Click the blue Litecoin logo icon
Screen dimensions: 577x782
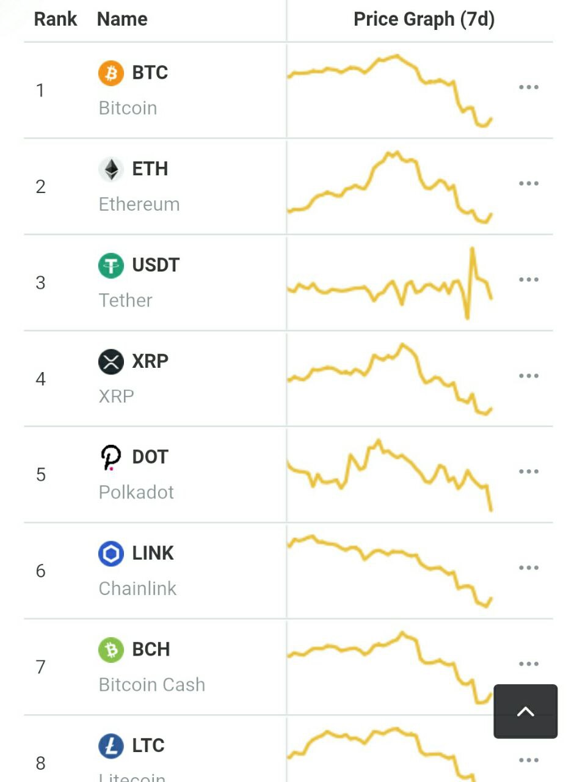111,746
